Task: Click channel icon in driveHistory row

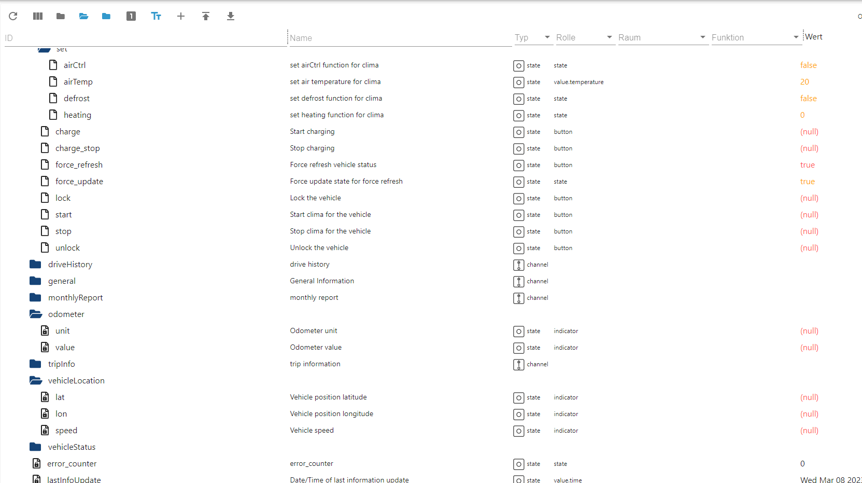Action: point(518,265)
